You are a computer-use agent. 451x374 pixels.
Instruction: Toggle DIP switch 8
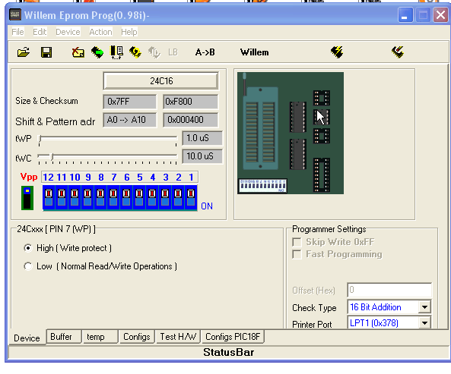(100, 198)
